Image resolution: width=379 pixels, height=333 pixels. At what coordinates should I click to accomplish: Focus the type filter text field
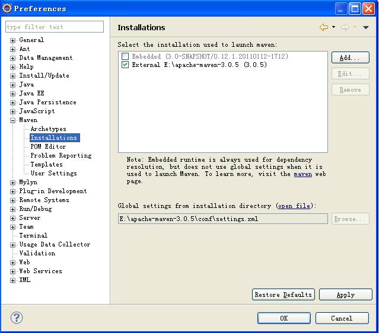pyautogui.click(x=55, y=27)
